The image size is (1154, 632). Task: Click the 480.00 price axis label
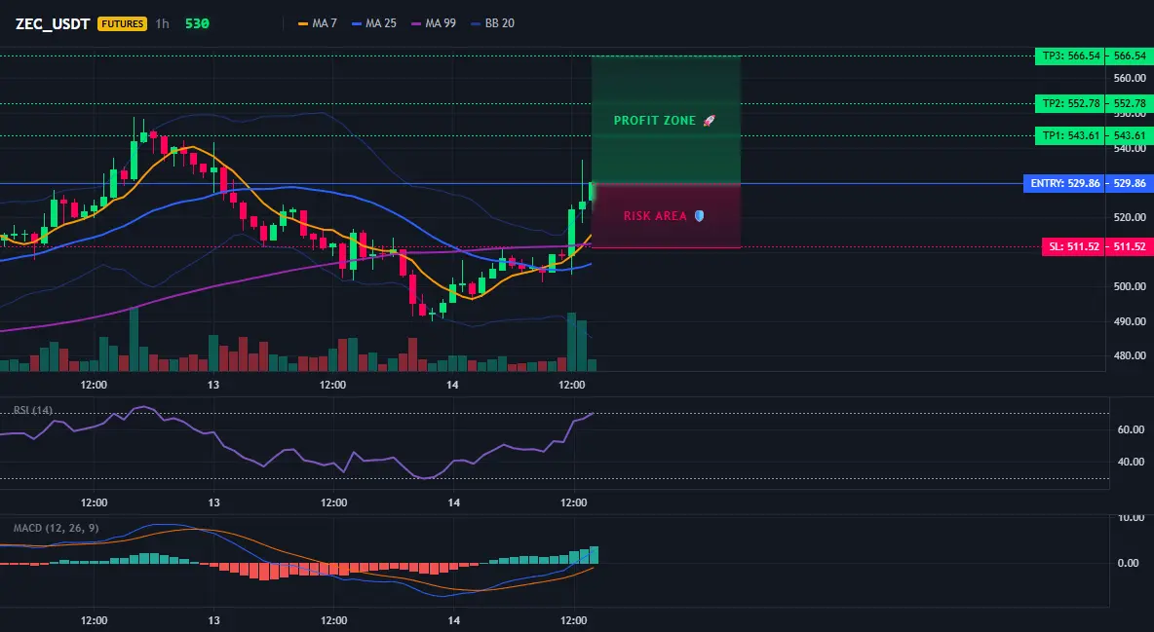point(1130,356)
